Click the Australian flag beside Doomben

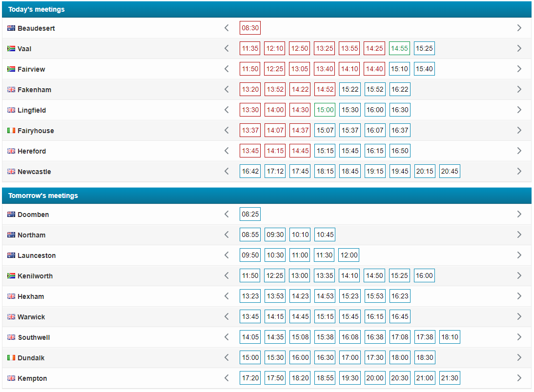pyautogui.click(x=11, y=215)
